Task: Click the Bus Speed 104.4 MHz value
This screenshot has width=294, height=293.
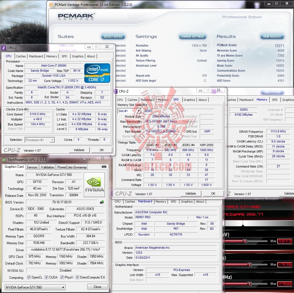Action: point(38,124)
